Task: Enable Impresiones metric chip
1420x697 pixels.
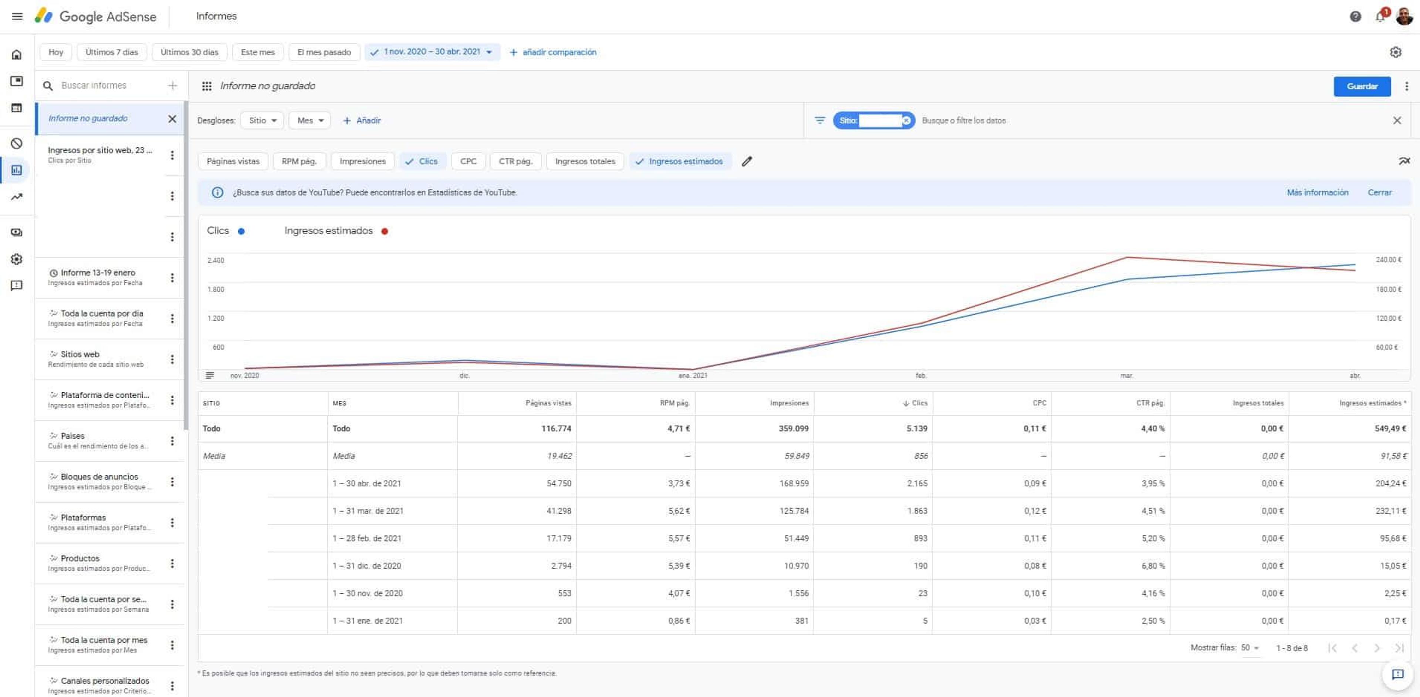Action: [x=362, y=161]
